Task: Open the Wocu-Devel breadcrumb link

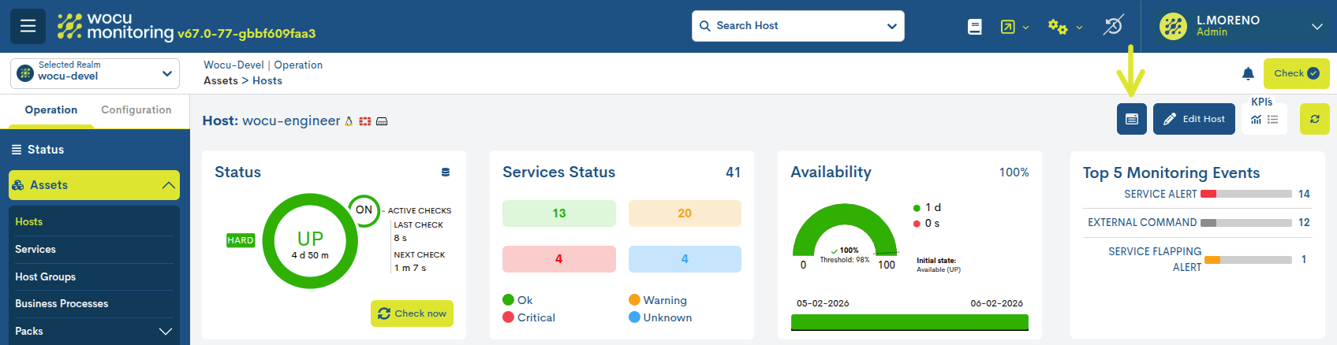Action: click(233, 65)
